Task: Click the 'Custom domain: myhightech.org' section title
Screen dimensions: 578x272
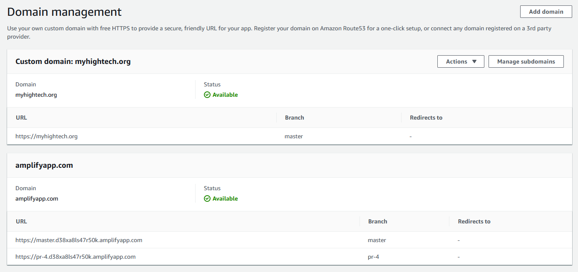Action: pyautogui.click(x=73, y=61)
